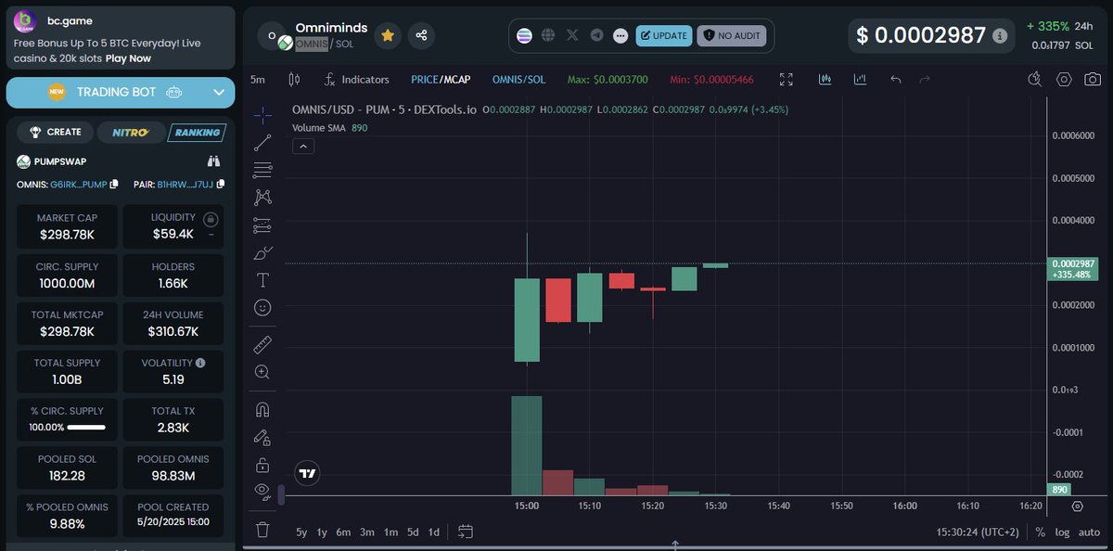Select the Fibonacci retracement tool
Viewport: 1113px width, 551px height.
[262, 170]
